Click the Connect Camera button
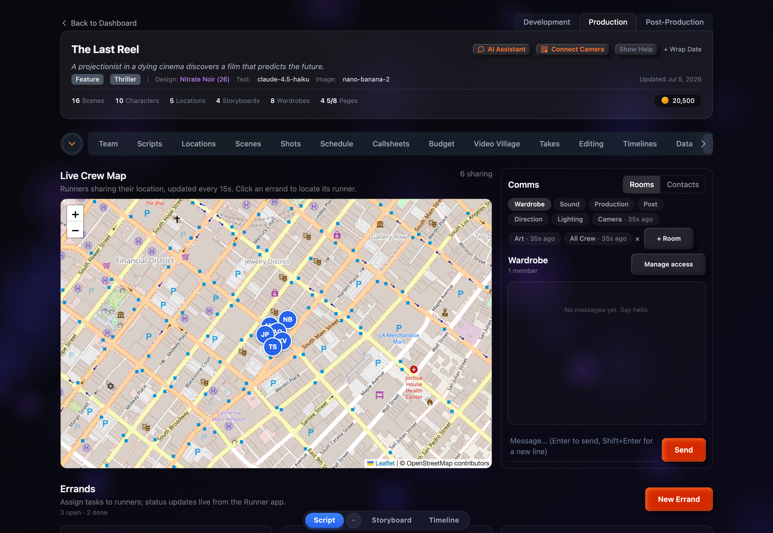This screenshot has height=533, width=773. (x=572, y=49)
